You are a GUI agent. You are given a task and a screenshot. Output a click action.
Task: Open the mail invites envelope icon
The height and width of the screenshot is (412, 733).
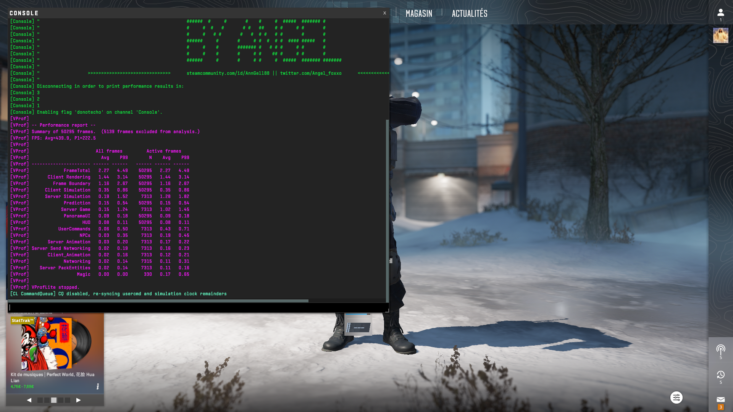click(720, 400)
